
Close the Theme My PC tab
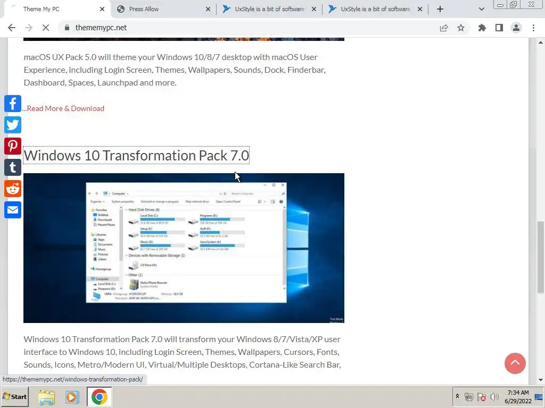[102, 9]
